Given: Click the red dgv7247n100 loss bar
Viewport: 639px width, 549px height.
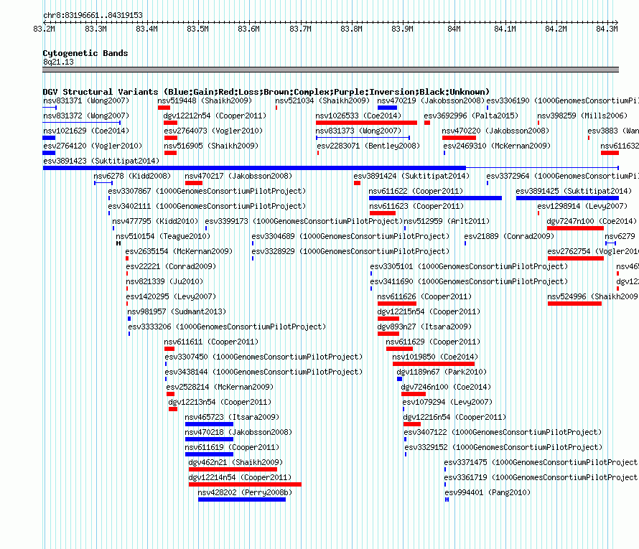Looking at the screenshot, I should [x=575, y=228].
